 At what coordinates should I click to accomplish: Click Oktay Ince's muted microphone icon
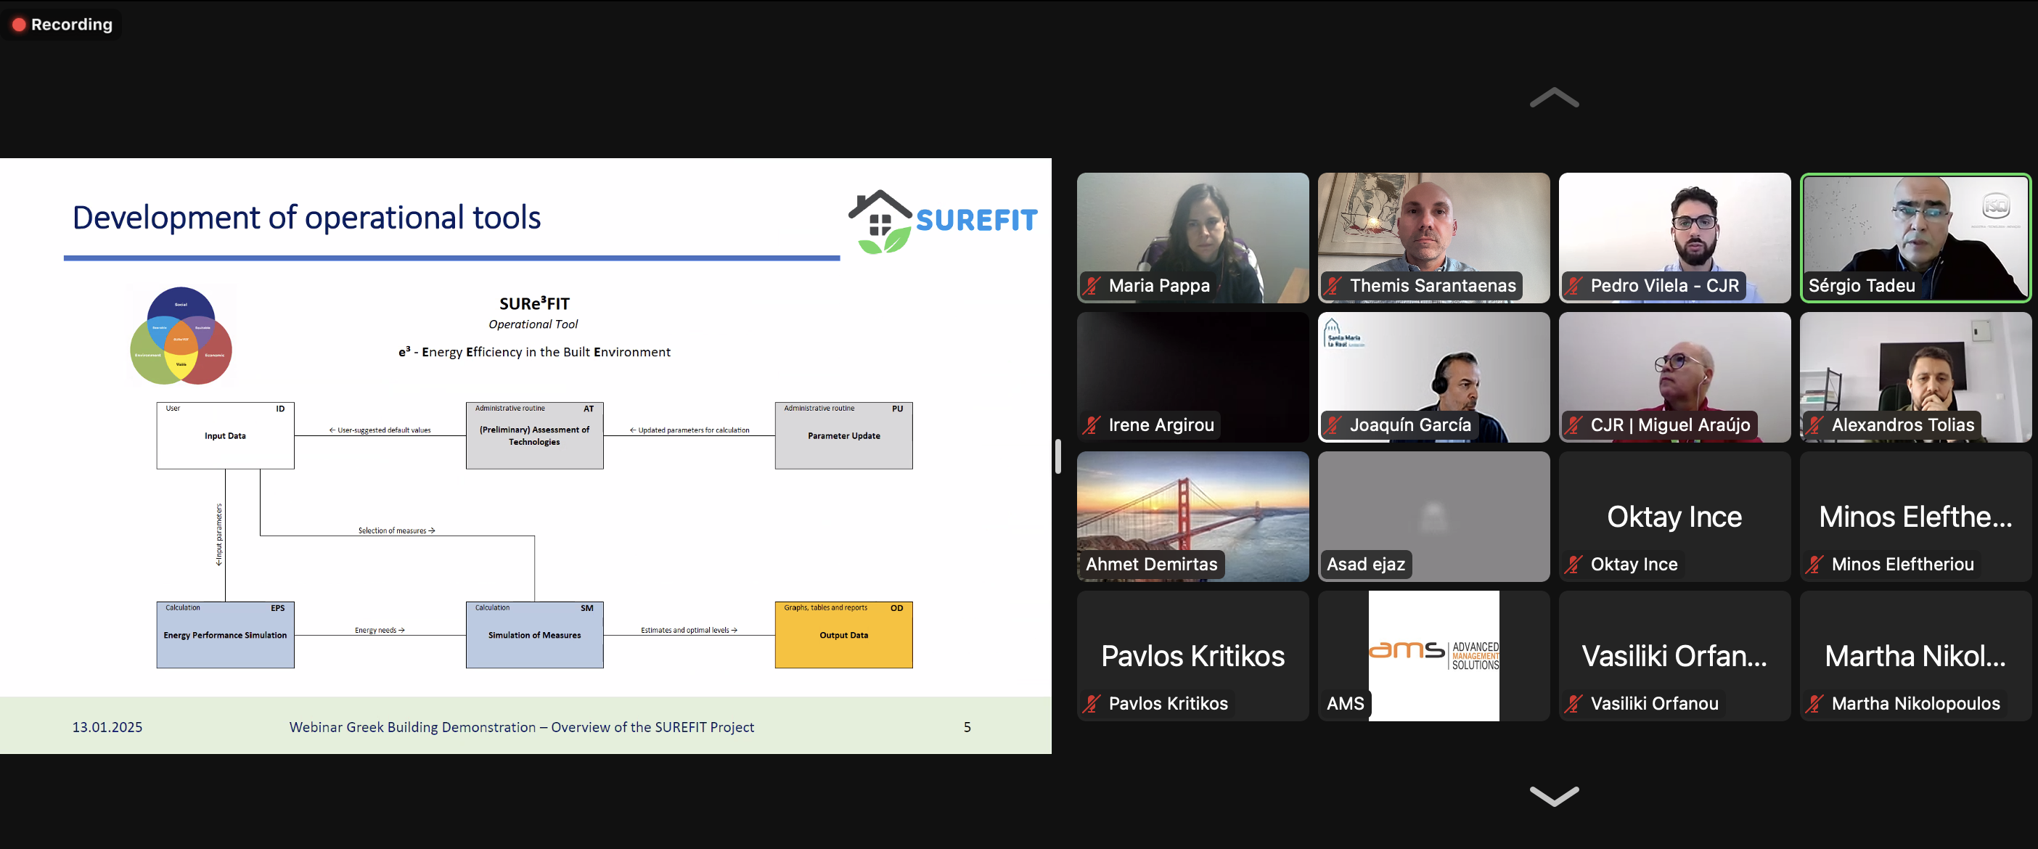pos(1573,564)
